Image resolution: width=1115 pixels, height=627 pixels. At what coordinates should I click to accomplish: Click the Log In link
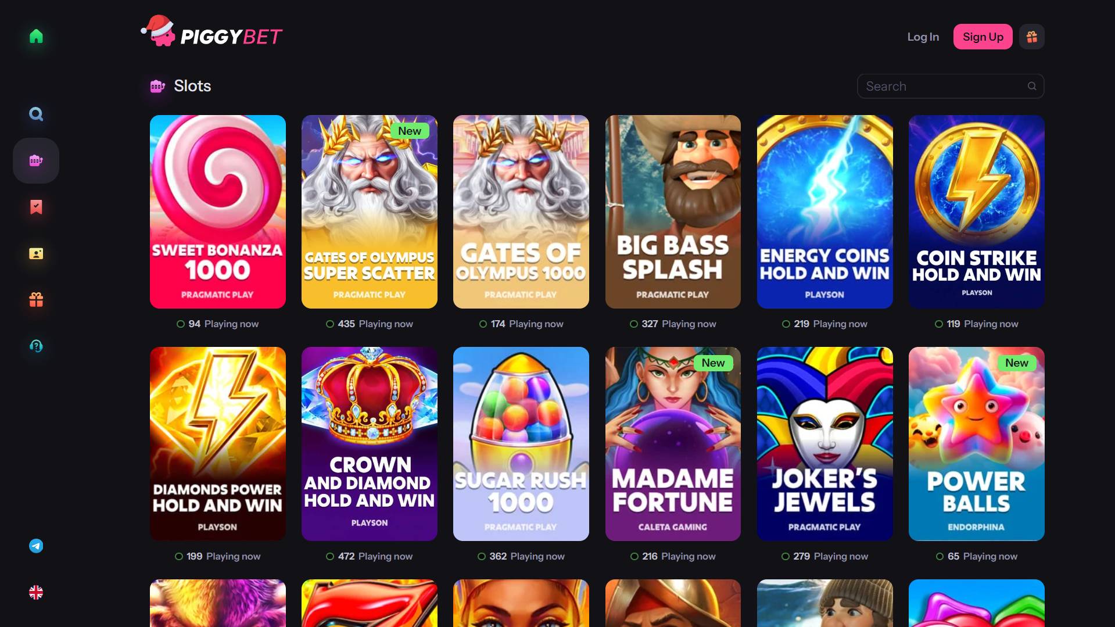(x=923, y=37)
